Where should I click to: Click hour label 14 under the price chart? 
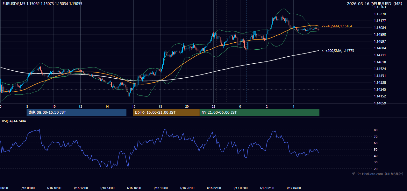point(107,107)
